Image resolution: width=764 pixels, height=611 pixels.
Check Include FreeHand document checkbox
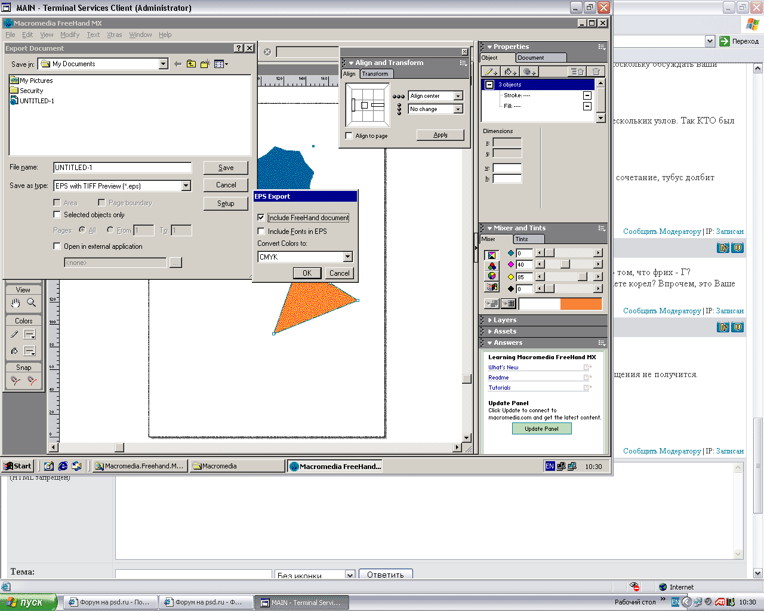coord(261,218)
